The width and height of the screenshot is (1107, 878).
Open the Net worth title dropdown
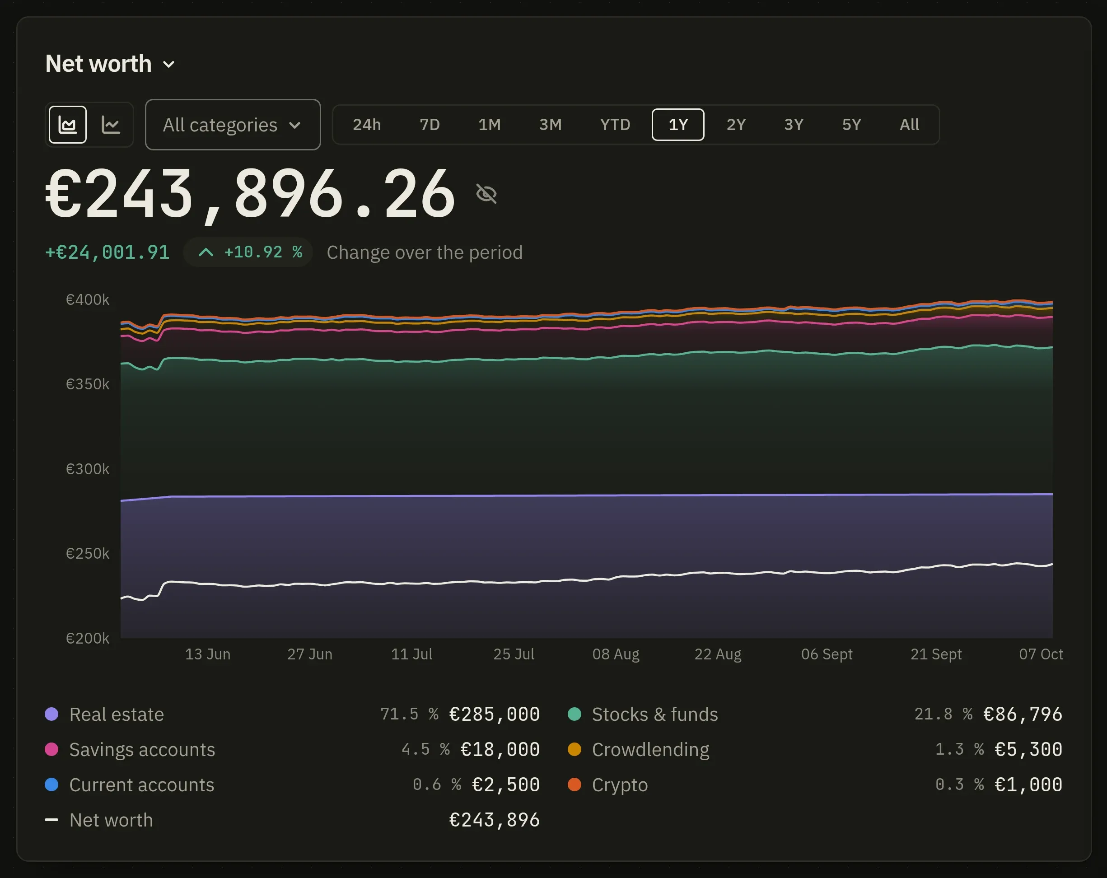[x=110, y=64]
